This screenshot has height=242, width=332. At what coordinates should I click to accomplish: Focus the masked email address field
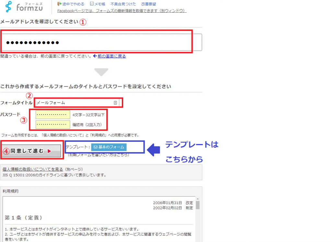point(101,42)
